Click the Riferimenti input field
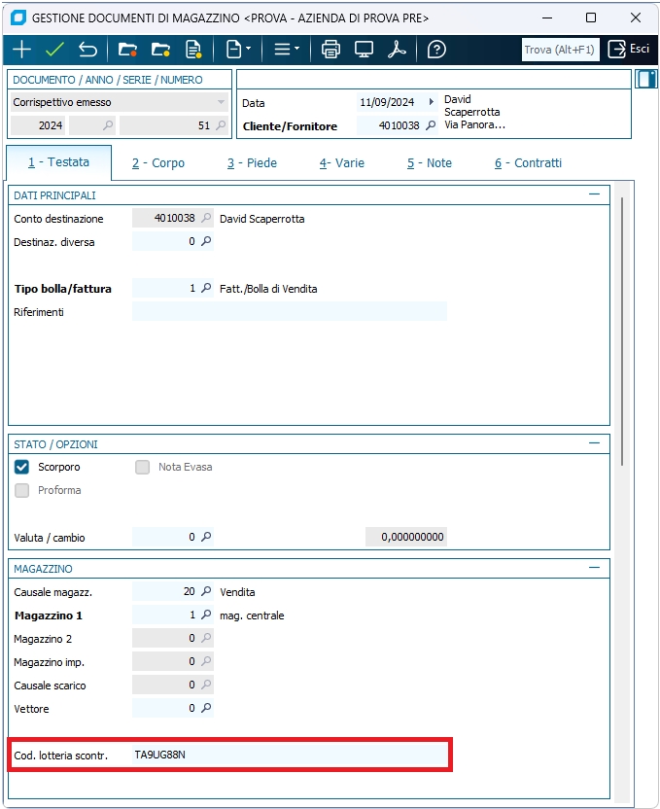Image resolution: width=660 pixels, height=809 pixels. [x=290, y=311]
